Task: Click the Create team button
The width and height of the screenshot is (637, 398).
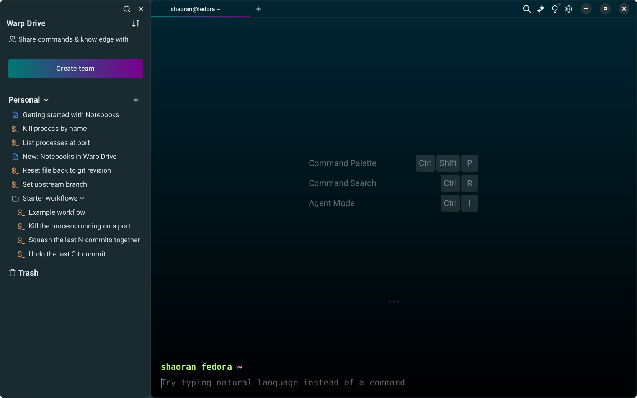Action: click(x=75, y=69)
